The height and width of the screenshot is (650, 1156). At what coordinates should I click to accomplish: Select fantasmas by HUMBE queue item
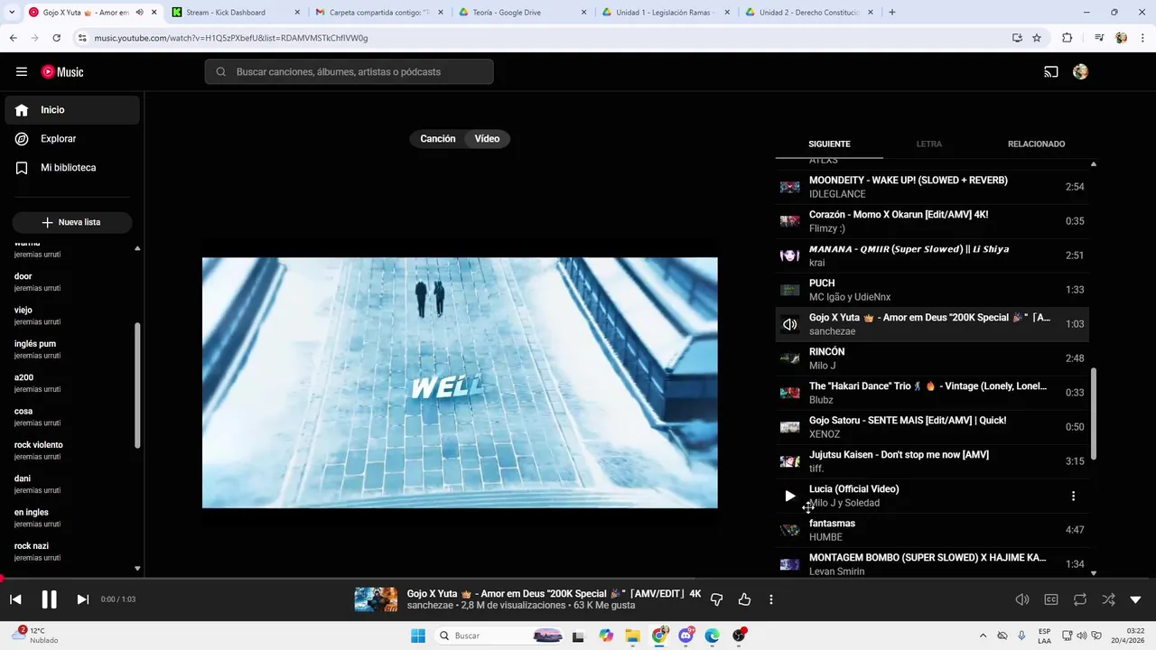(932, 530)
